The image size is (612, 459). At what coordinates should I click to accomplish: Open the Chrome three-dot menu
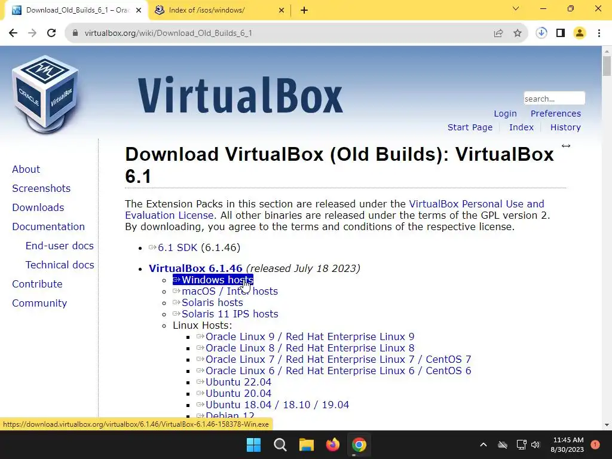pos(599,33)
